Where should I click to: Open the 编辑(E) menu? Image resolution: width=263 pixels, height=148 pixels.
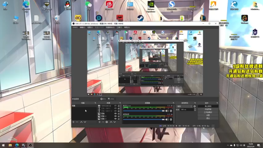click(x=83, y=27)
